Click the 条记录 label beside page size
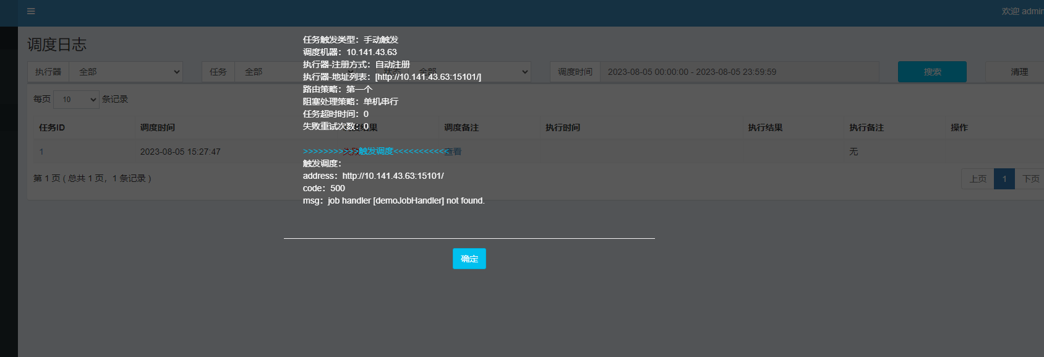Screen dimensions: 1044x357 click(x=115, y=99)
